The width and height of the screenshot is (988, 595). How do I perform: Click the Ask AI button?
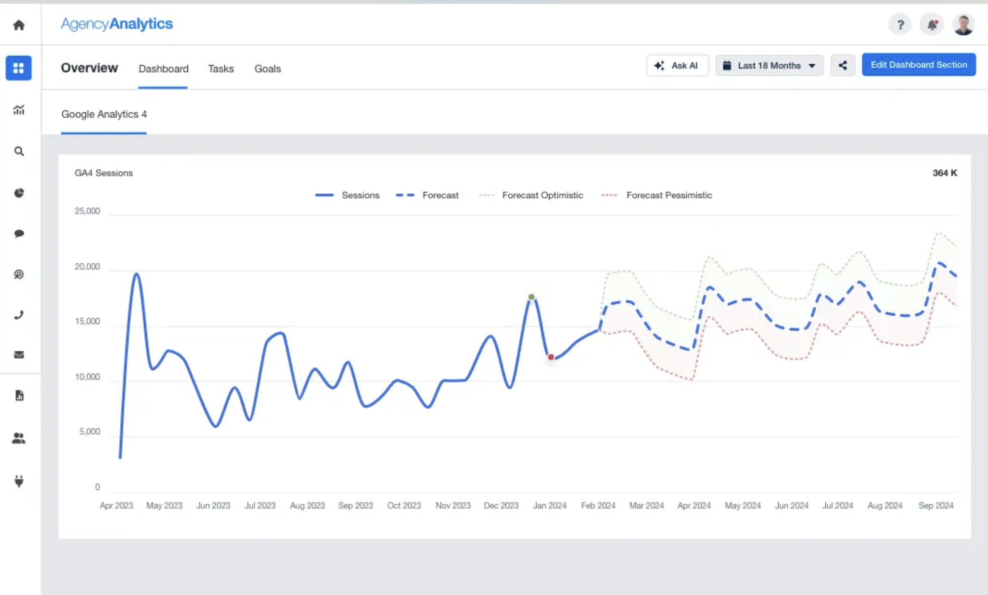point(677,65)
